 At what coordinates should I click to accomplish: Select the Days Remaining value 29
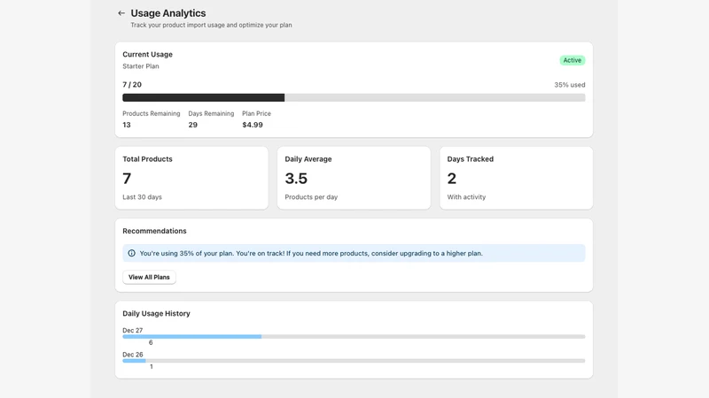point(193,125)
